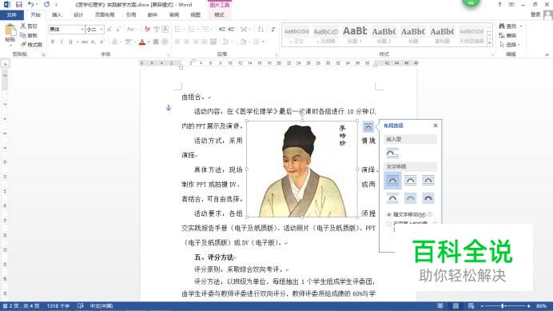Click the Increase Font Size icon

click(x=109, y=30)
